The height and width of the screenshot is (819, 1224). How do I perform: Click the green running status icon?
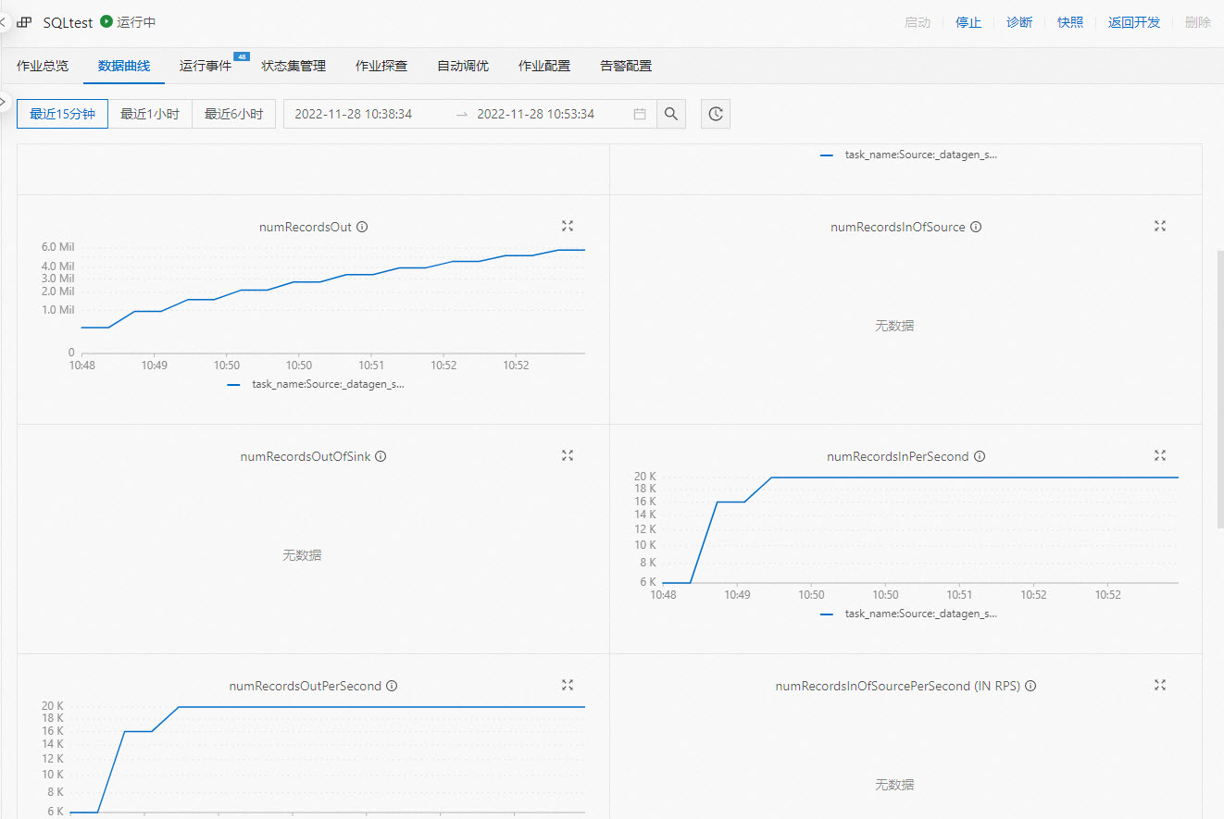(106, 21)
